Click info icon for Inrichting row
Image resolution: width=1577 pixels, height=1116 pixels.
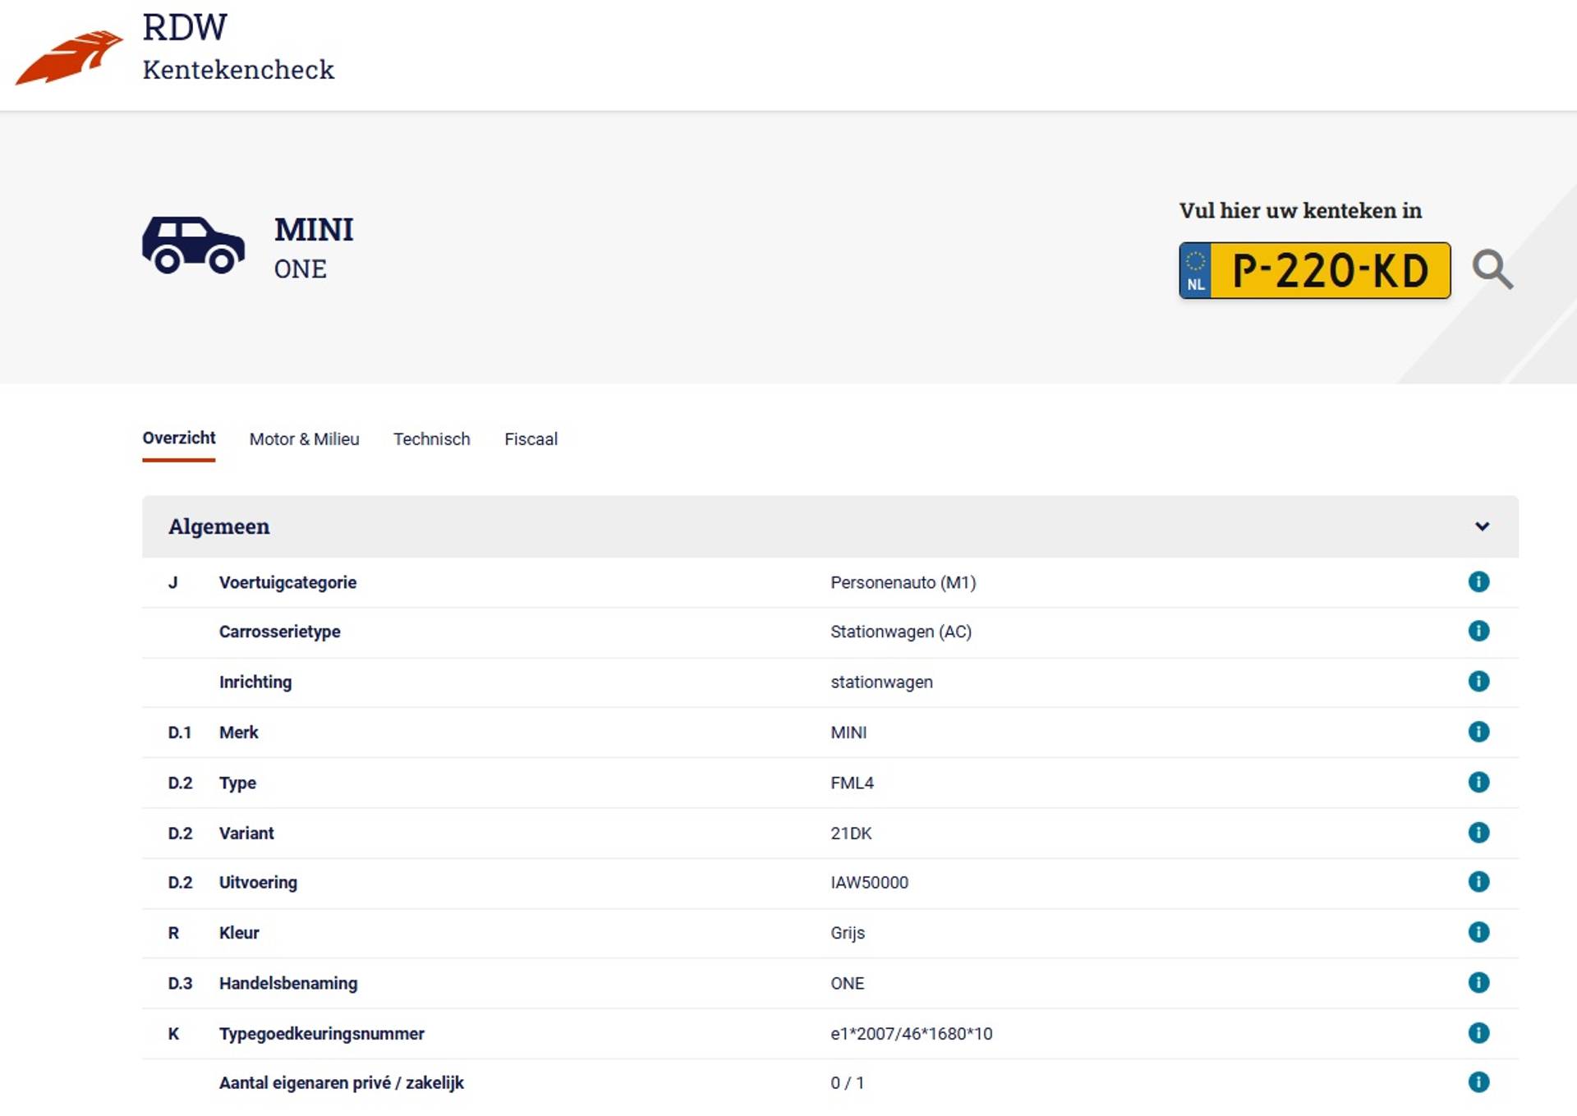point(1478,682)
